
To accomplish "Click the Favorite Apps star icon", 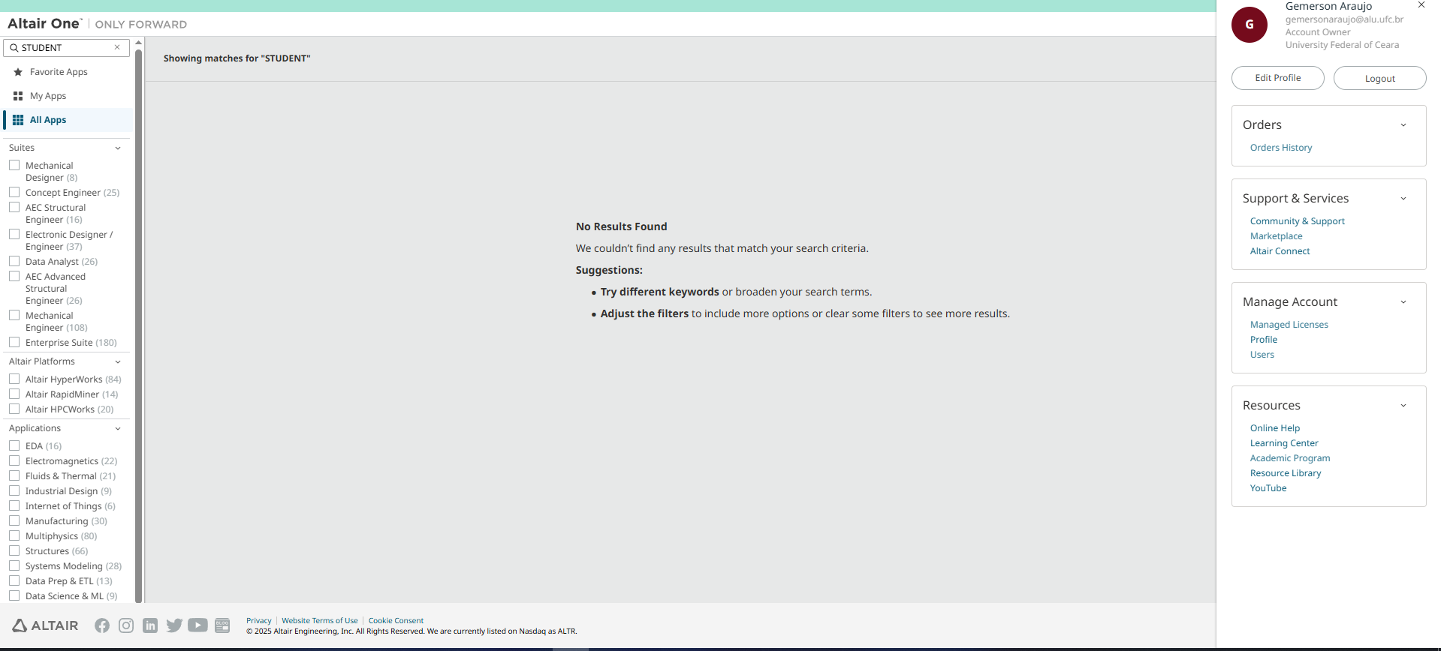I will pyautogui.click(x=18, y=72).
